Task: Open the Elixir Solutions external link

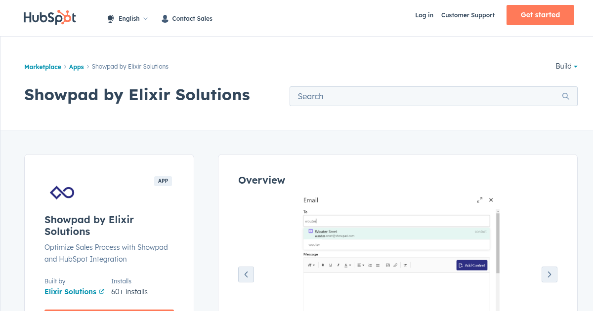Action: click(71, 291)
